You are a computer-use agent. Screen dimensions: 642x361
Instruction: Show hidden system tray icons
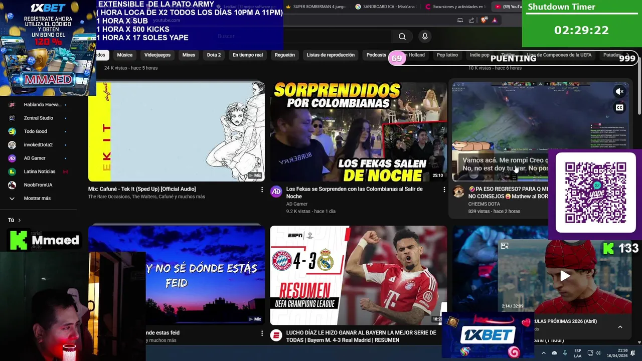(543, 353)
